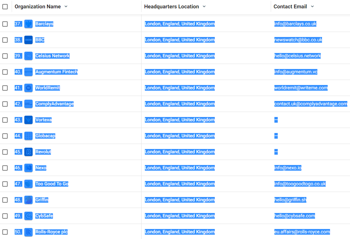Click email hello@cybsafe.com

pos(295,216)
